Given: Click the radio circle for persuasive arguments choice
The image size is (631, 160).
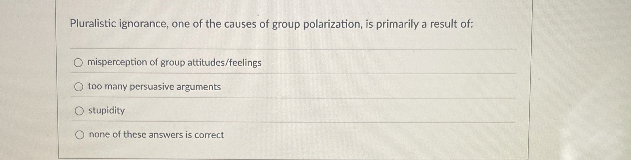Looking at the screenshot, I should (x=79, y=87).
